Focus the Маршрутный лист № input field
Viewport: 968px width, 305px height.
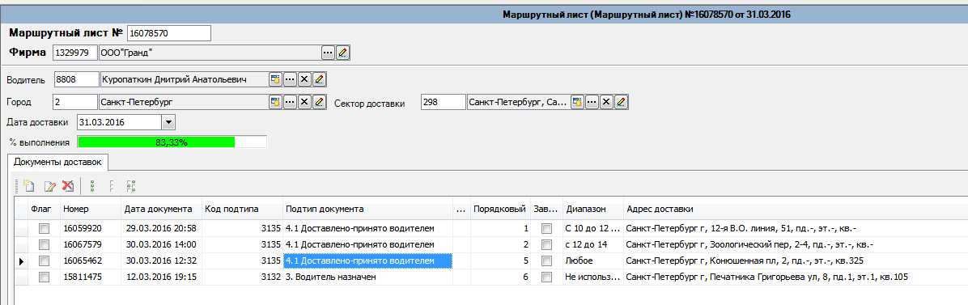[x=169, y=32]
